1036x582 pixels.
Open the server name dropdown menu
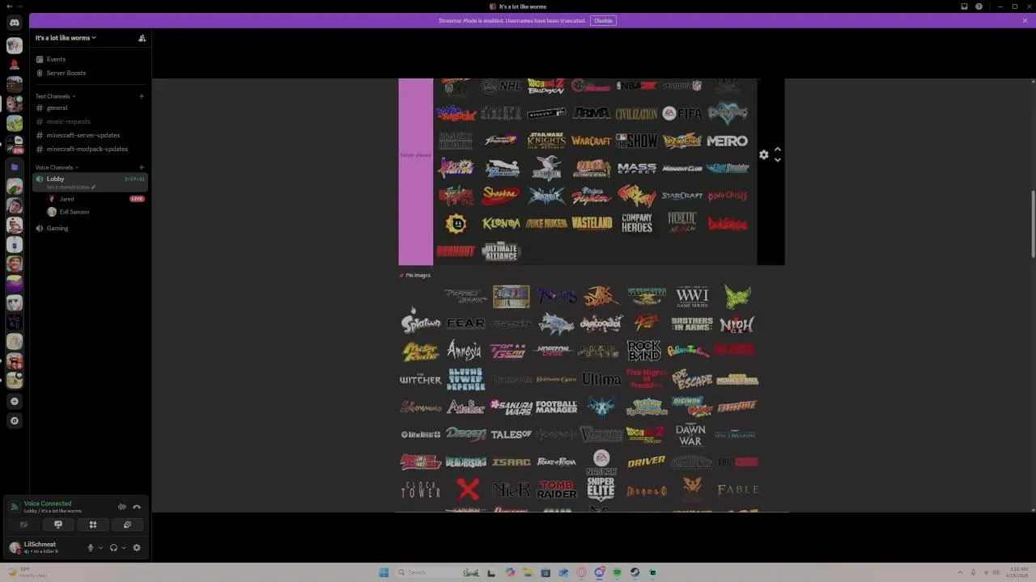tap(66, 38)
